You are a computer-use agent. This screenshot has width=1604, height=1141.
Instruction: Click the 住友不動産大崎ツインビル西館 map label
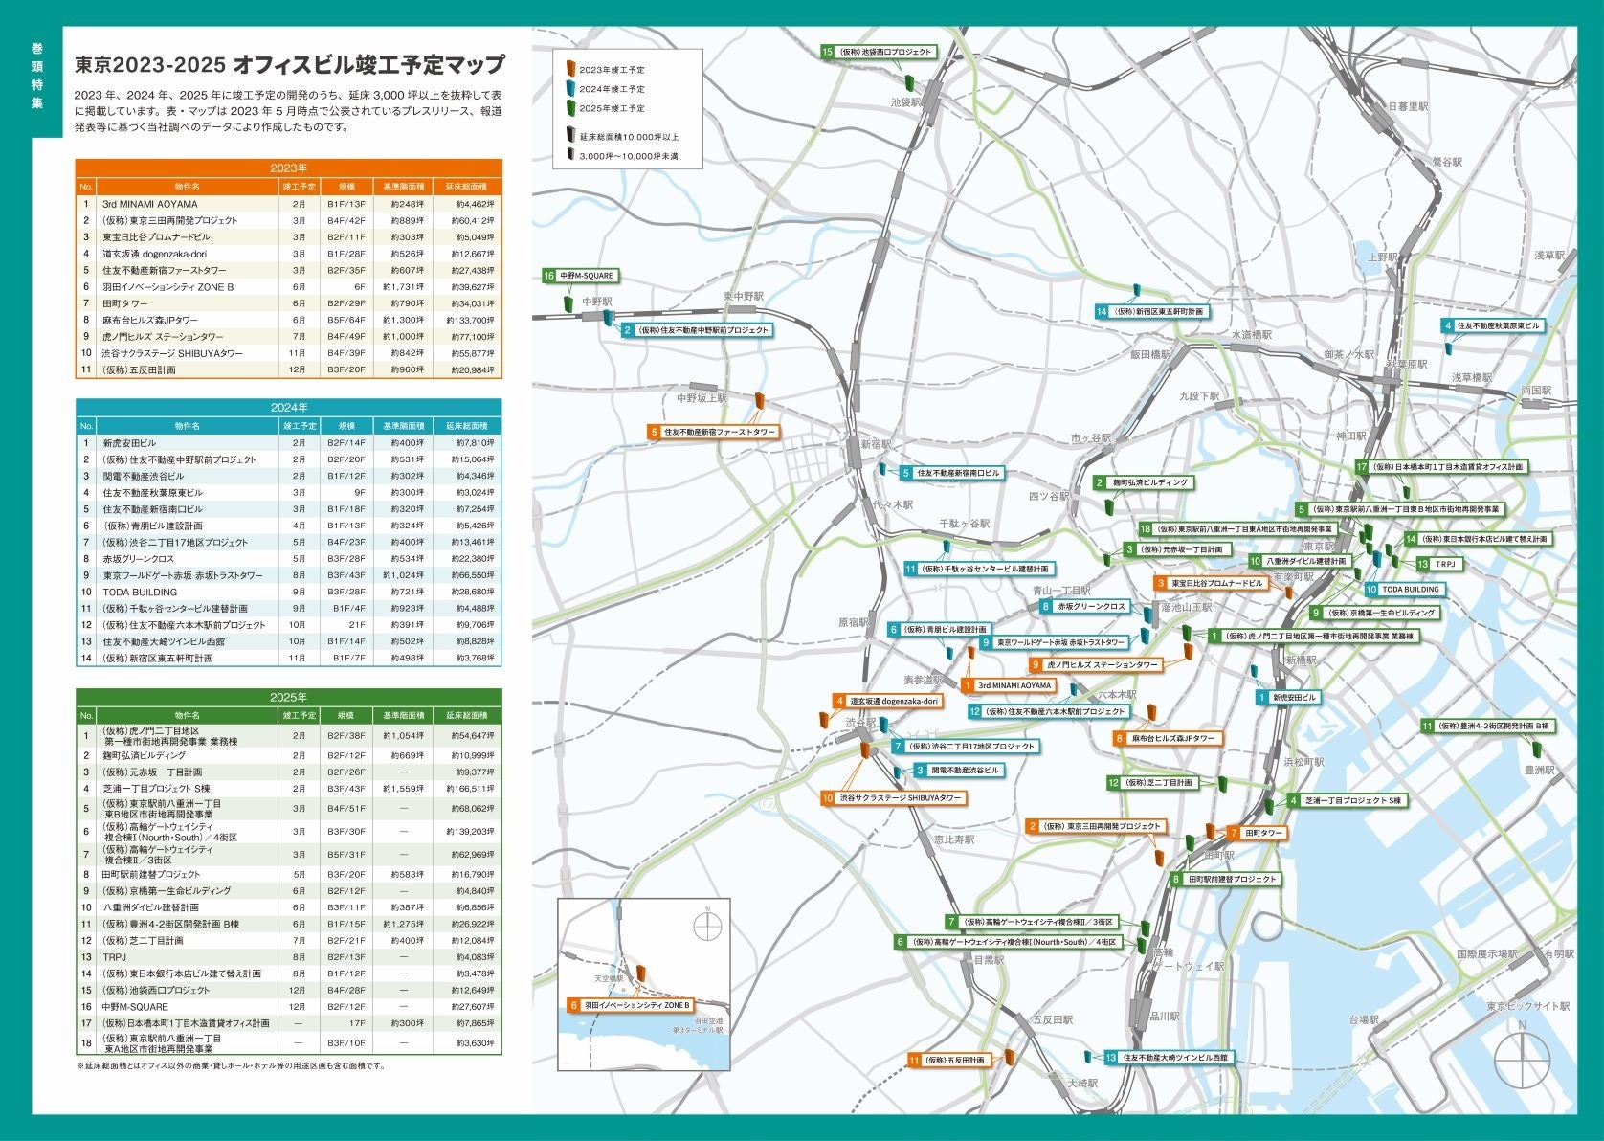point(1169,1058)
